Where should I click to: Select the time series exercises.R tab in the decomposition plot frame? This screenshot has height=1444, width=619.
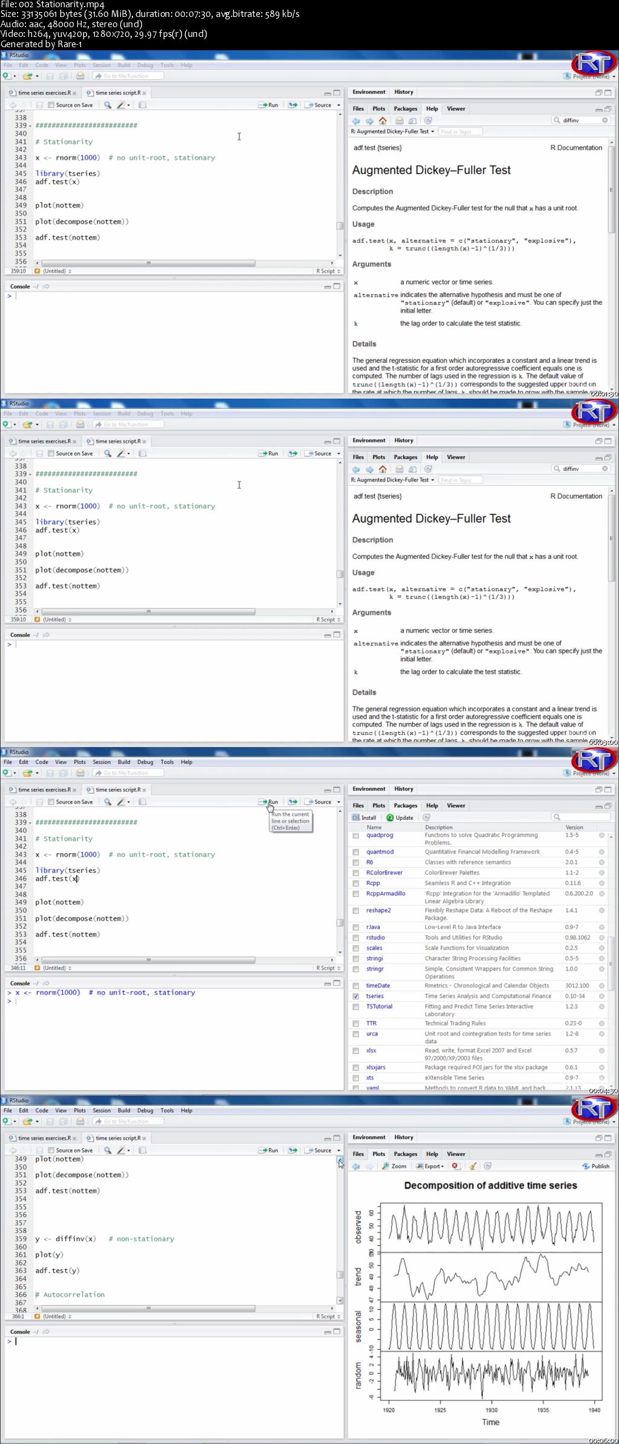tap(44, 1138)
